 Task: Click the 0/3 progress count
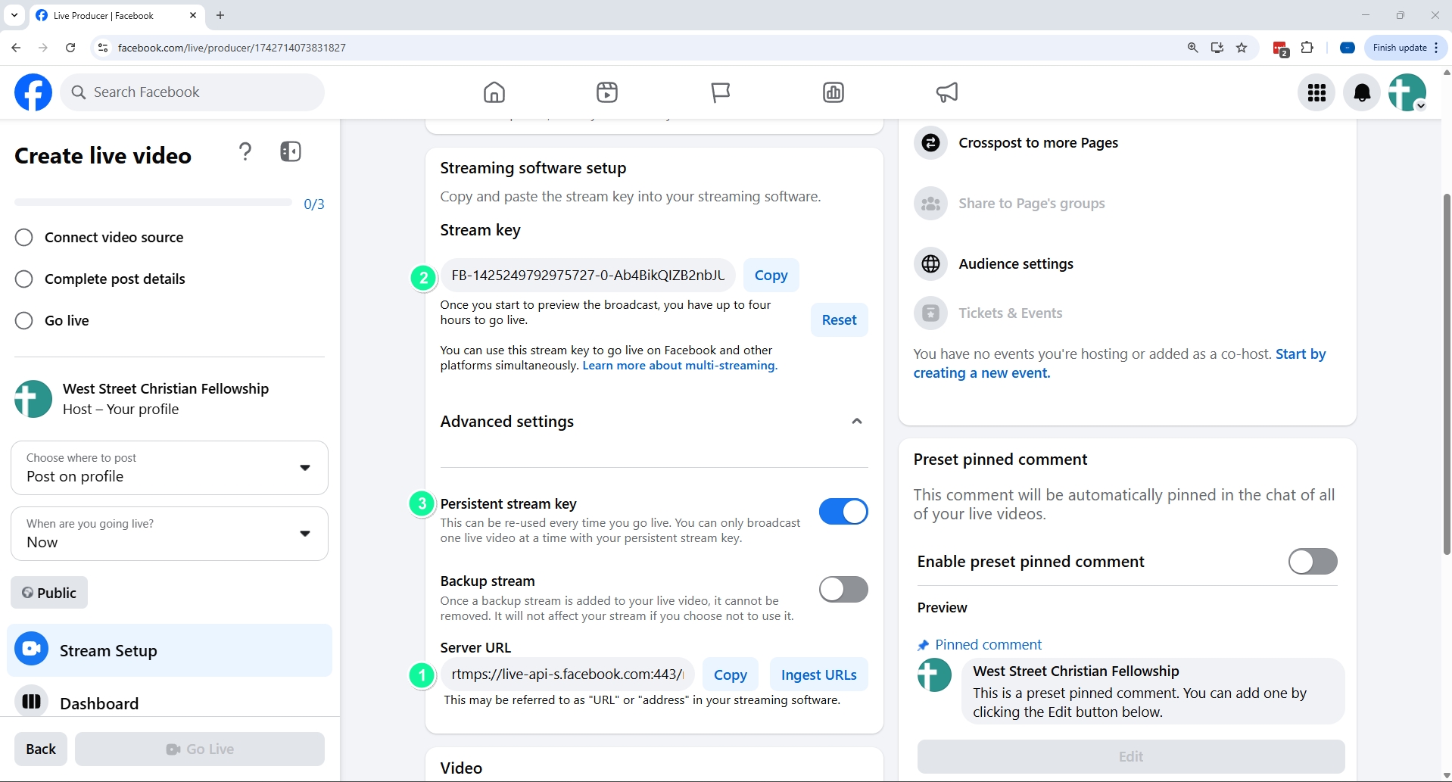pyautogui.click(x=314, y=204)
